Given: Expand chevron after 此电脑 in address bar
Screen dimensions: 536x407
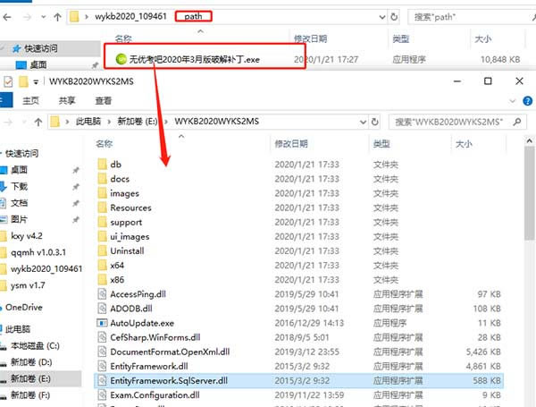Looking at the screenshot, I should click(x=109, y=122).
